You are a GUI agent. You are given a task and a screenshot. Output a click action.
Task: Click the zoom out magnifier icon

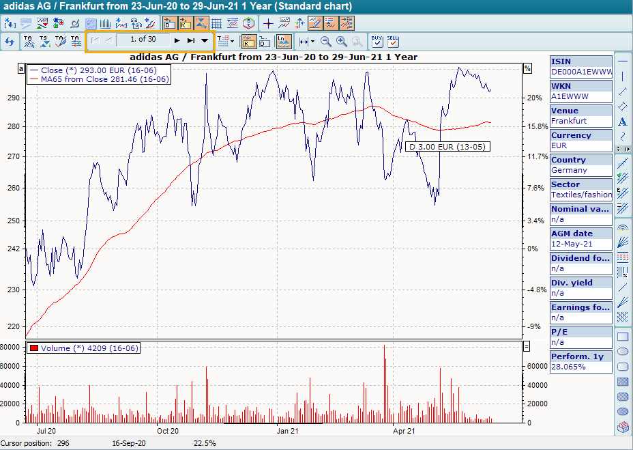326,42
